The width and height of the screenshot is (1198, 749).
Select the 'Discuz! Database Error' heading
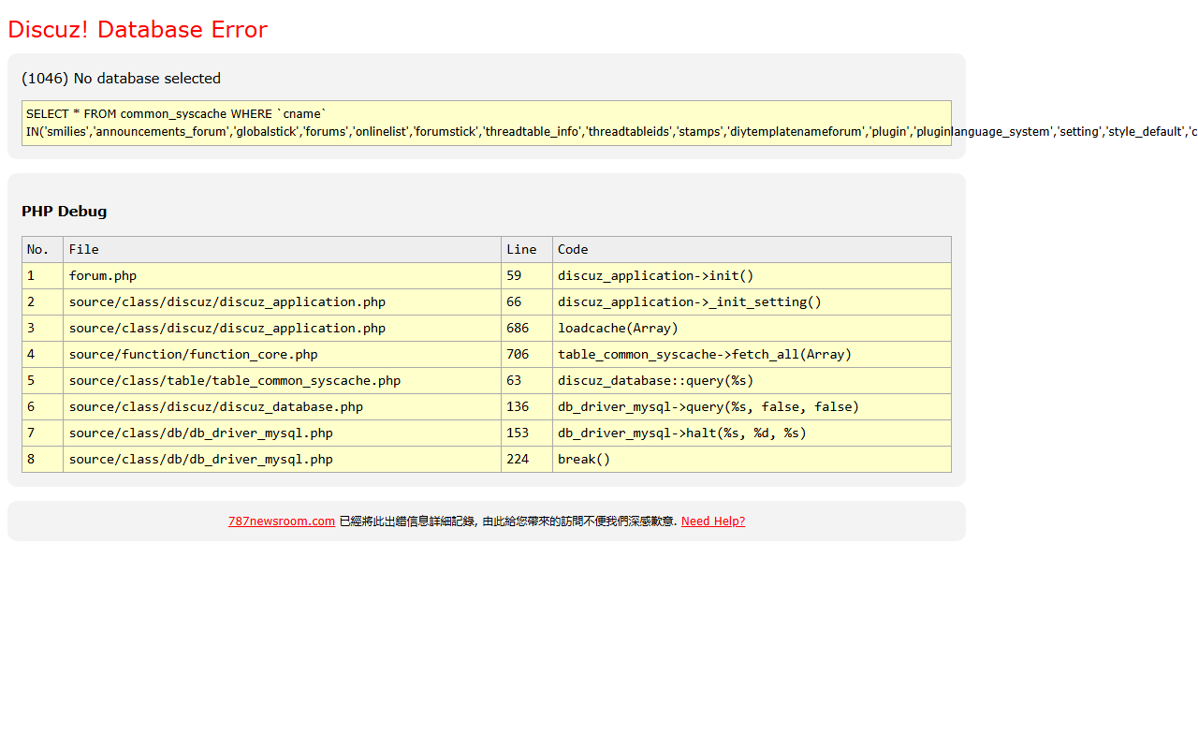coord(138,30)
